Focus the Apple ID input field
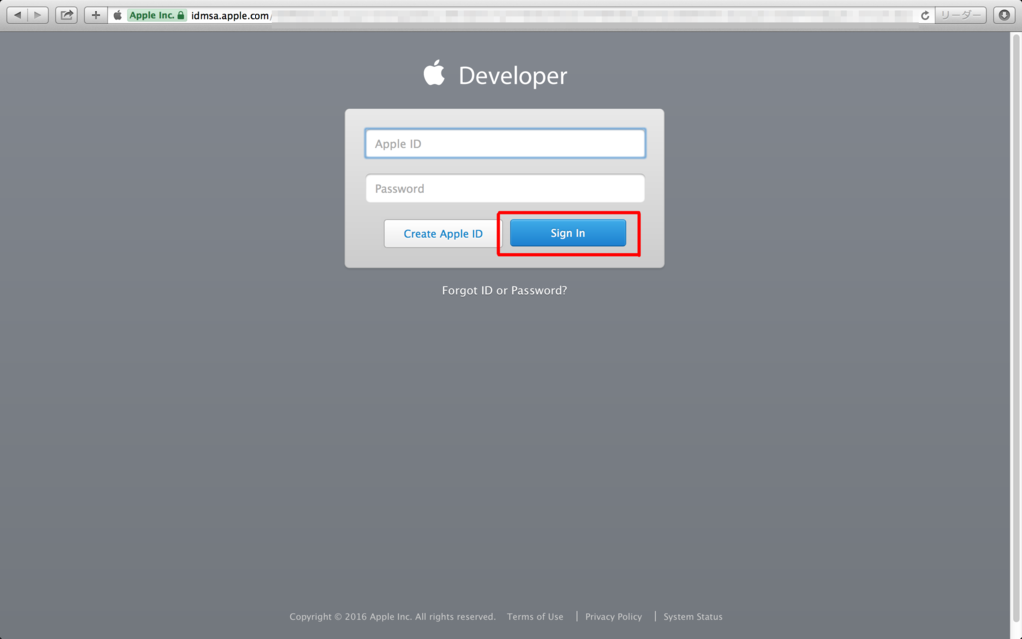Screen dimensions: 1022x639 coord(505,144)
